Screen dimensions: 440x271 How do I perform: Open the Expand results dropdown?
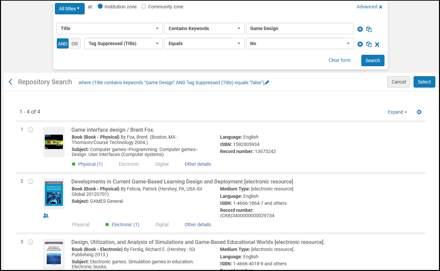coord(398,112)
